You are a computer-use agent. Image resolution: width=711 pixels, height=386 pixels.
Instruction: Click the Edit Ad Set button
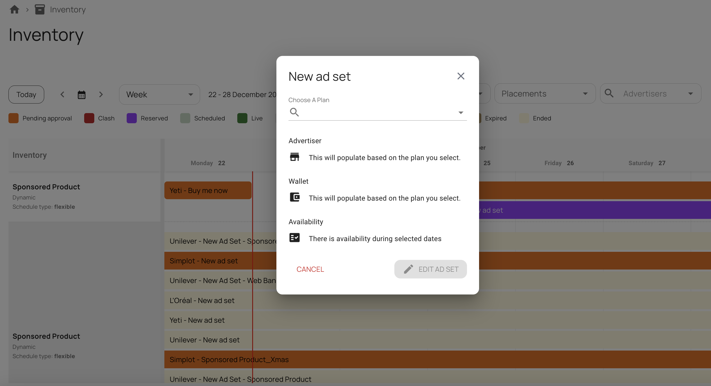pos(430,269)
